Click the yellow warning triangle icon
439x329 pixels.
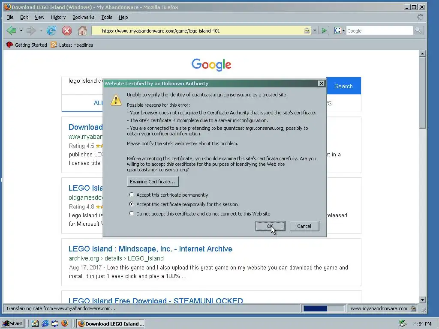(x=116, y=100)
